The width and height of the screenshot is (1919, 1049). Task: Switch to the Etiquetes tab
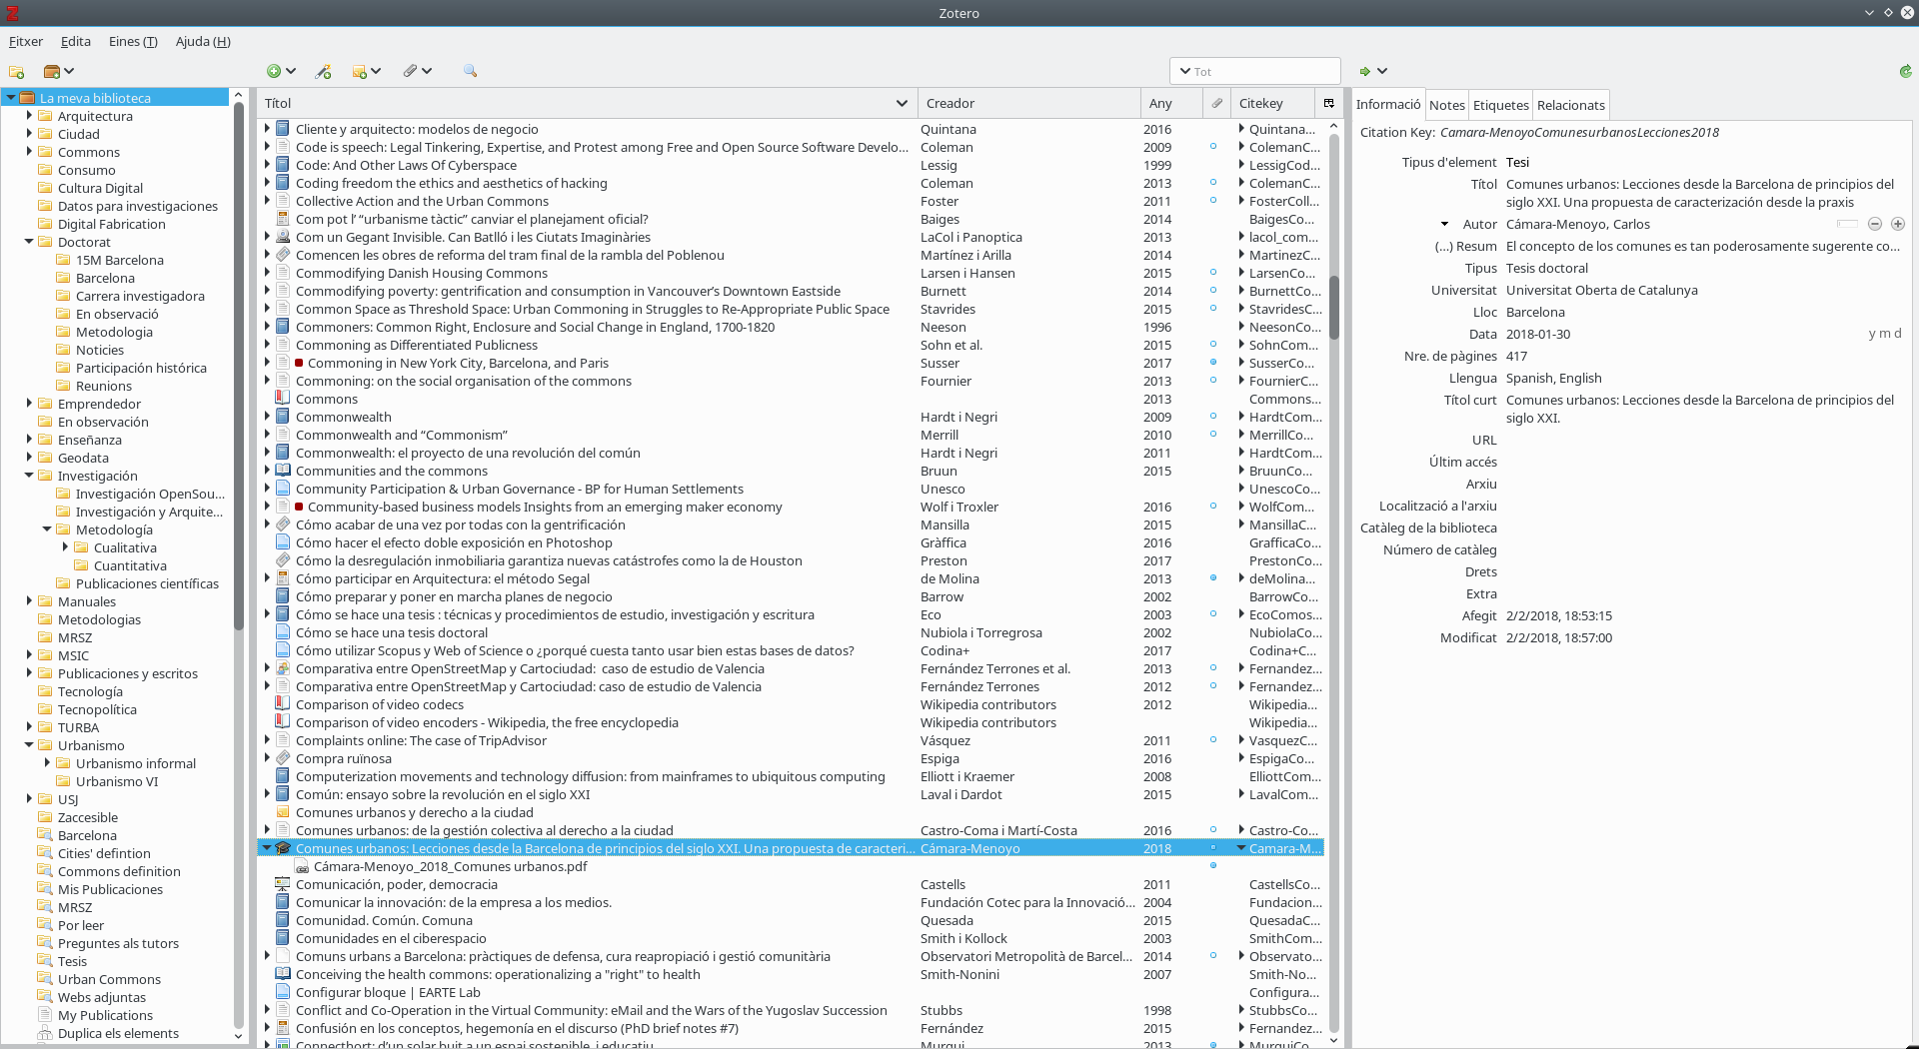click(x=1501, y=105)
